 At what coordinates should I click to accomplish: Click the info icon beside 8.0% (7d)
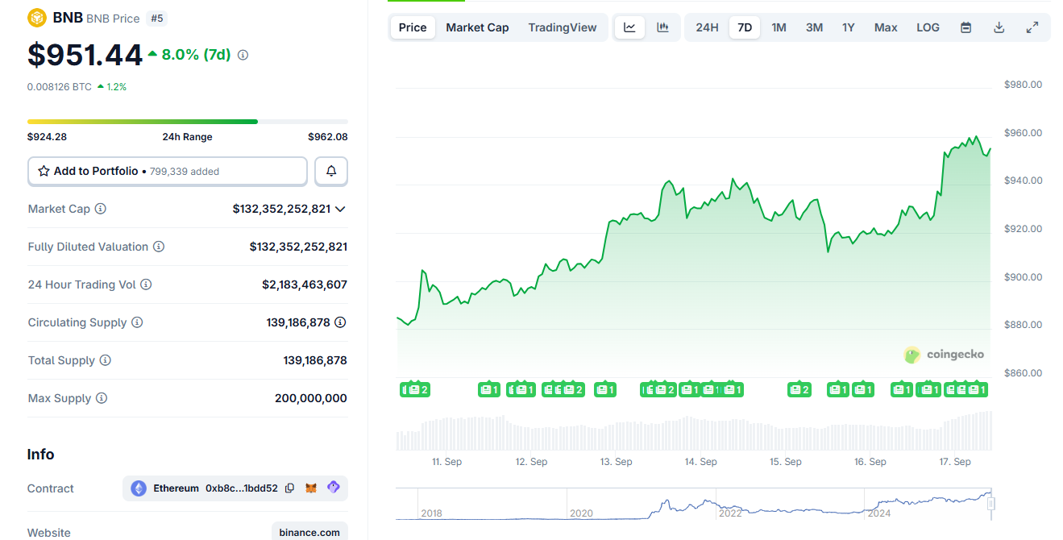[x=243, y=55]
